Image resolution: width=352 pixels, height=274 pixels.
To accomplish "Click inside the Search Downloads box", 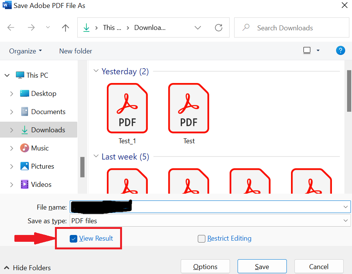I will pos(291,27).
